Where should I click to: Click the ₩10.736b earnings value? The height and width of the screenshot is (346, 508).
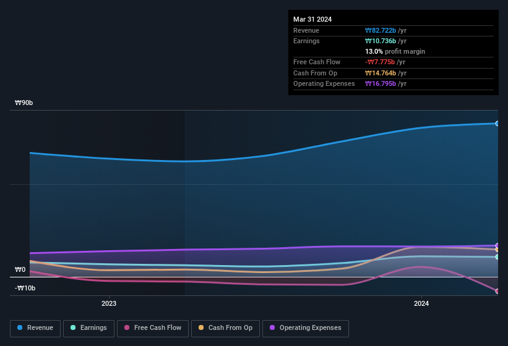tap(381, 41)
